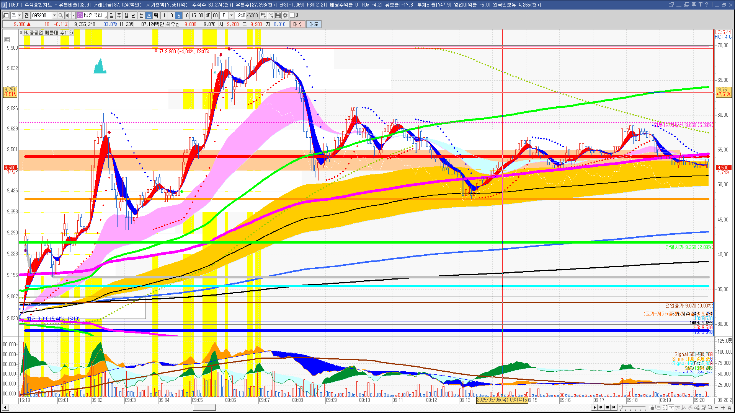
Task: Expand the custom interval 5 dropdown
Action: tap(231, 15)
